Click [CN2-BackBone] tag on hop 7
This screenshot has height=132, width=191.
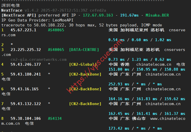click(x=85, y=104)
